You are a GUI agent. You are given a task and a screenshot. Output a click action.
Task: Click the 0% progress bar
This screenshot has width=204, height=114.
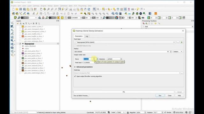124,92
